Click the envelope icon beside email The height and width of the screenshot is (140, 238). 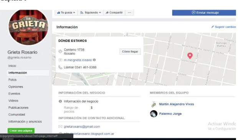[x=60, y=127]
